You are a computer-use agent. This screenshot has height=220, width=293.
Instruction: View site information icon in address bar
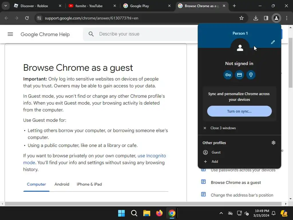[x=39, y=18]
